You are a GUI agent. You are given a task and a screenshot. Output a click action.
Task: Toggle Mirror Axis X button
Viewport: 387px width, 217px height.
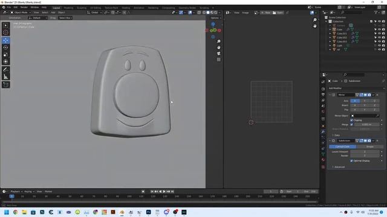[355, 101]
